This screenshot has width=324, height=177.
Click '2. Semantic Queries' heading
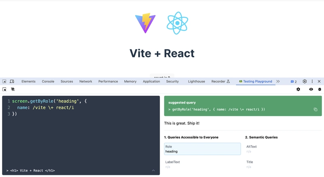[x=261, y=137]
